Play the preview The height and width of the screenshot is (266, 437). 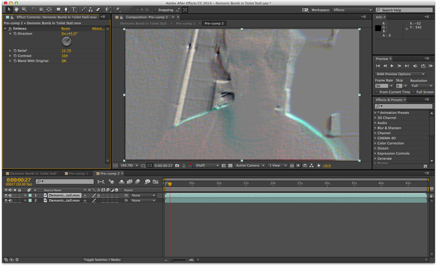pos(392,66)
